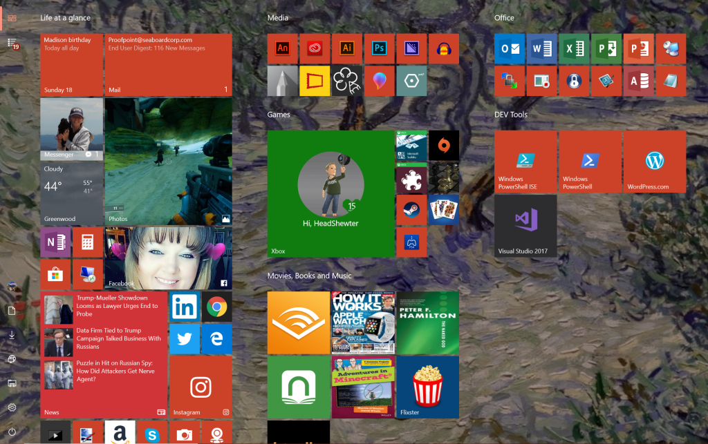Viewport: 708px width, 444px height.
Task: Open the Adobe Creative Cloud tile
Action: pos(315,48)
